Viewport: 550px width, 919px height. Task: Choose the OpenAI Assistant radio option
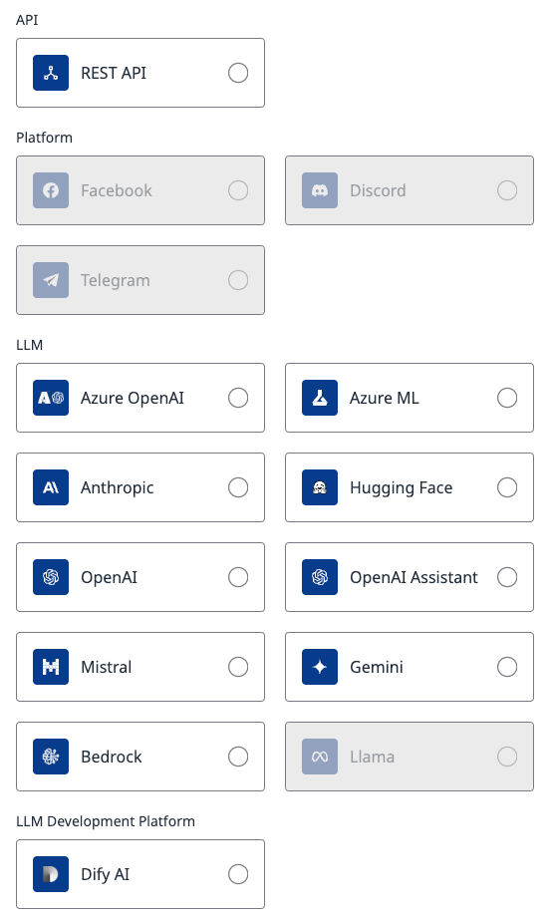pos(507,577)
